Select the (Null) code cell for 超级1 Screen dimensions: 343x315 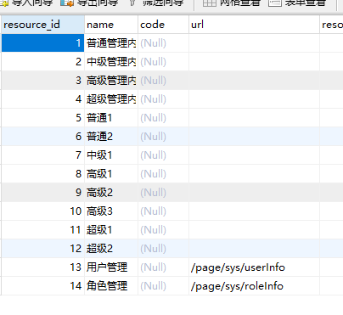164,230
